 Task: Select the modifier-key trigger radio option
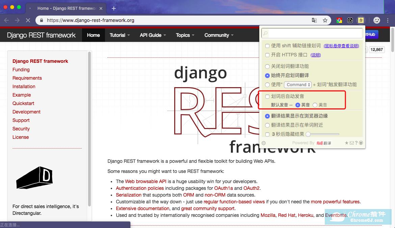(x=267, y=85)
